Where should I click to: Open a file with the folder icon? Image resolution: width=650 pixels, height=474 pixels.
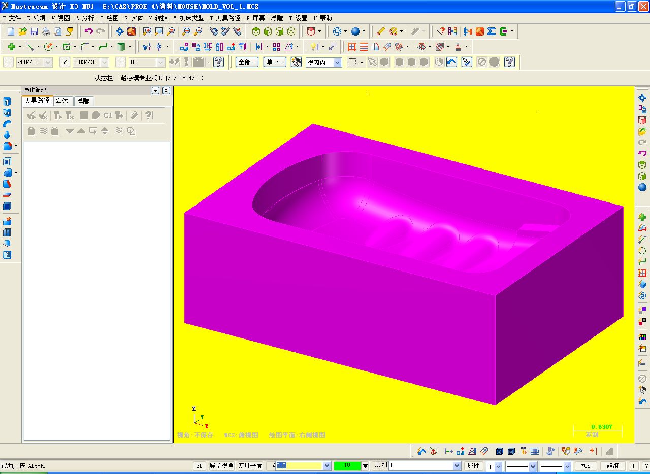tap(22, 31)
